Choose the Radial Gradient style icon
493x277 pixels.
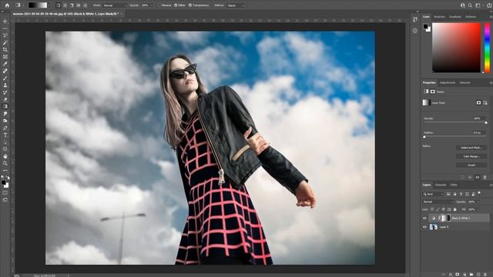click(x=65, y=5)
